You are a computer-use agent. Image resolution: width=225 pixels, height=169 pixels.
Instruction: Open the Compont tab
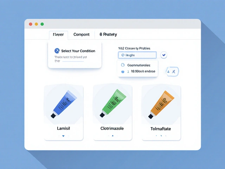(x=81, y=35)
